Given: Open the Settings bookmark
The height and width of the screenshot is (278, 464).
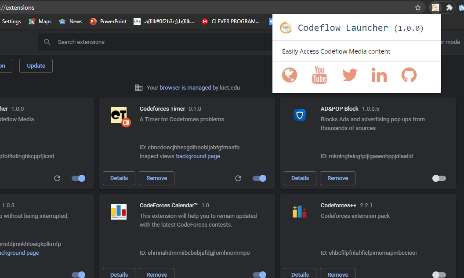Looking at the screenshot, I should [x=11, y=22].
